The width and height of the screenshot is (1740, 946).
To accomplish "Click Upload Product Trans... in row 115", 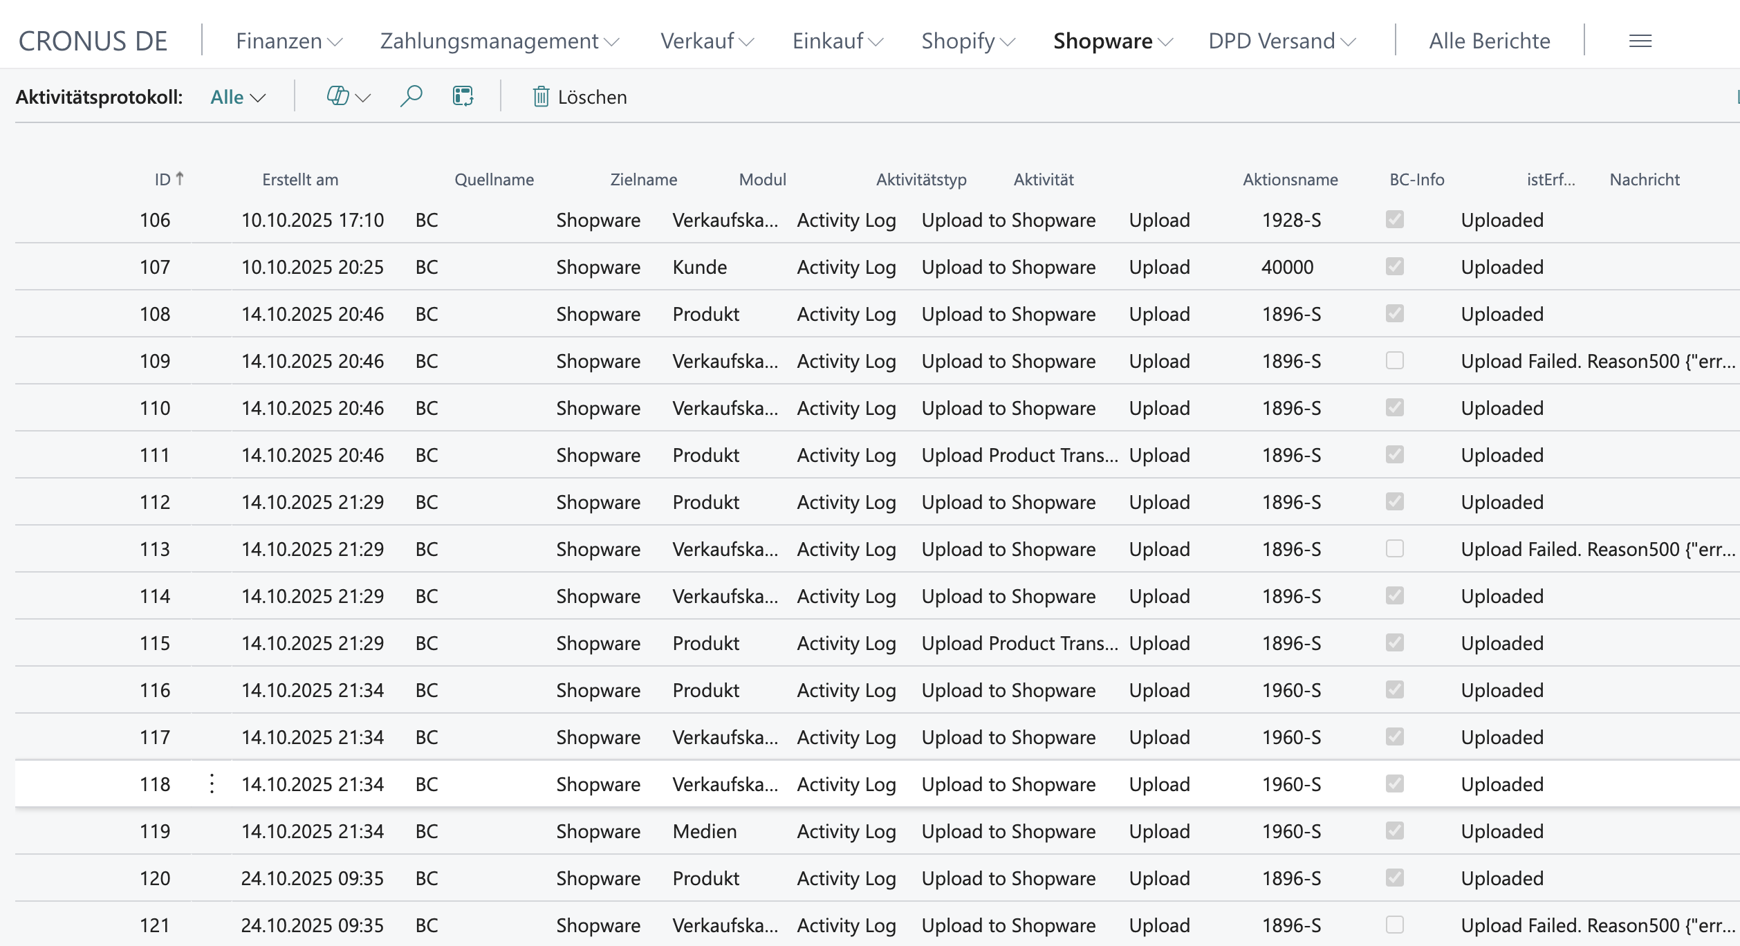I will 1019,643.
